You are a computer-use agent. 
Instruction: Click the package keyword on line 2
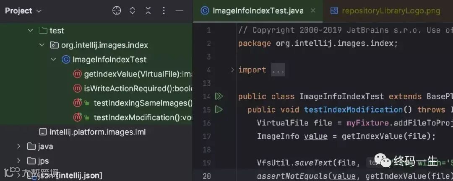tap(255, 44)
